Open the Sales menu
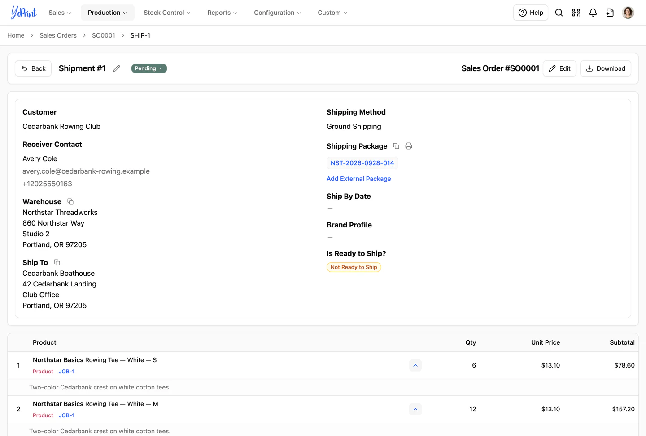This screenshot has width=646, height=436. [60, 13]
